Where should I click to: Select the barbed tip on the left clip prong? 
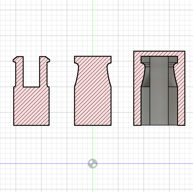coord(15,59)
